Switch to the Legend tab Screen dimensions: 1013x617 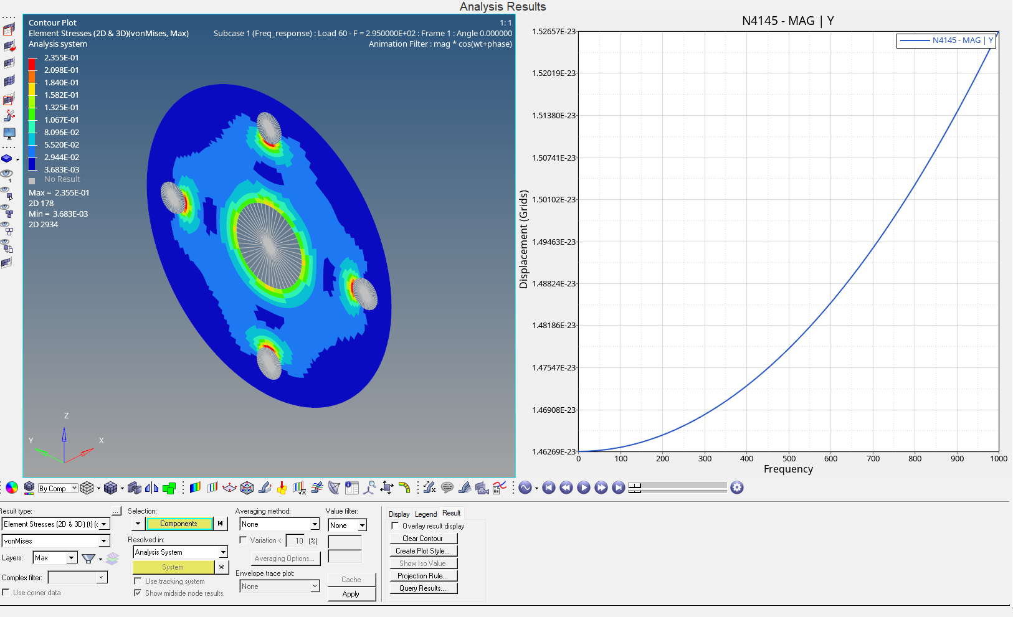click(x=426, y=514)
